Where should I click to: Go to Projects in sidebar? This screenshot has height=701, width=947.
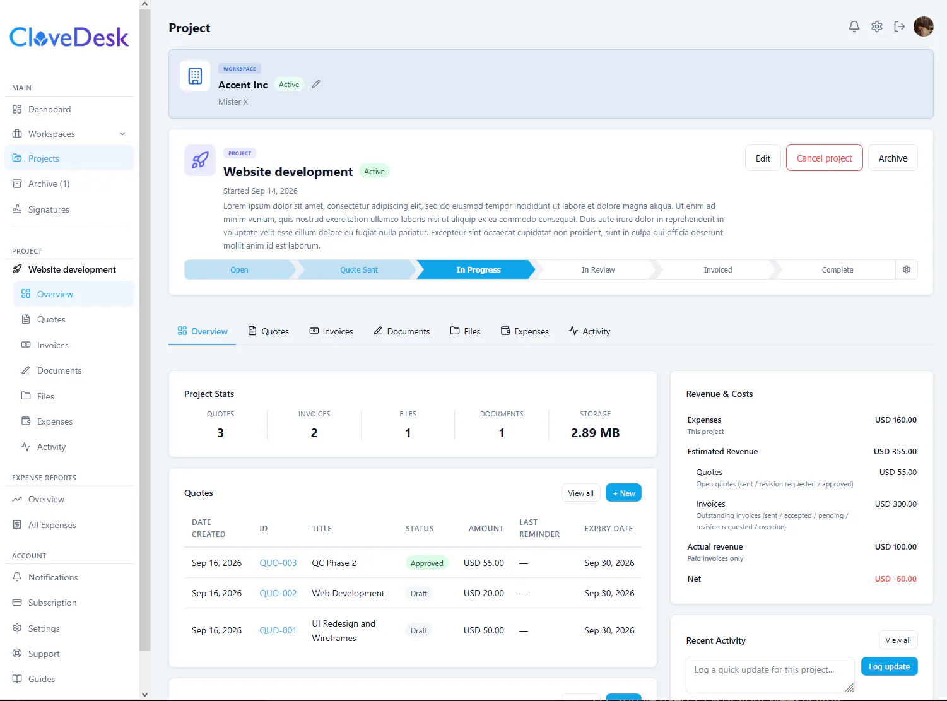[x=69, y=158]
